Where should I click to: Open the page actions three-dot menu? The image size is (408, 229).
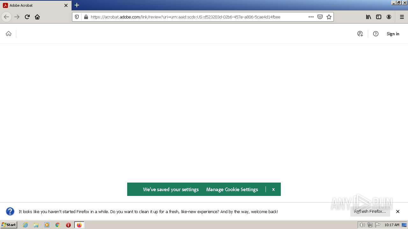tap(311, 17)
